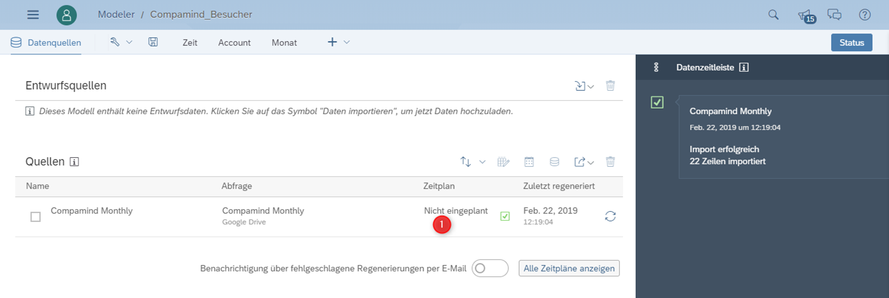This screenshot has width=889, height=298.
Task: Save the model with the floppy disk icon
Action: coord(153,42)
